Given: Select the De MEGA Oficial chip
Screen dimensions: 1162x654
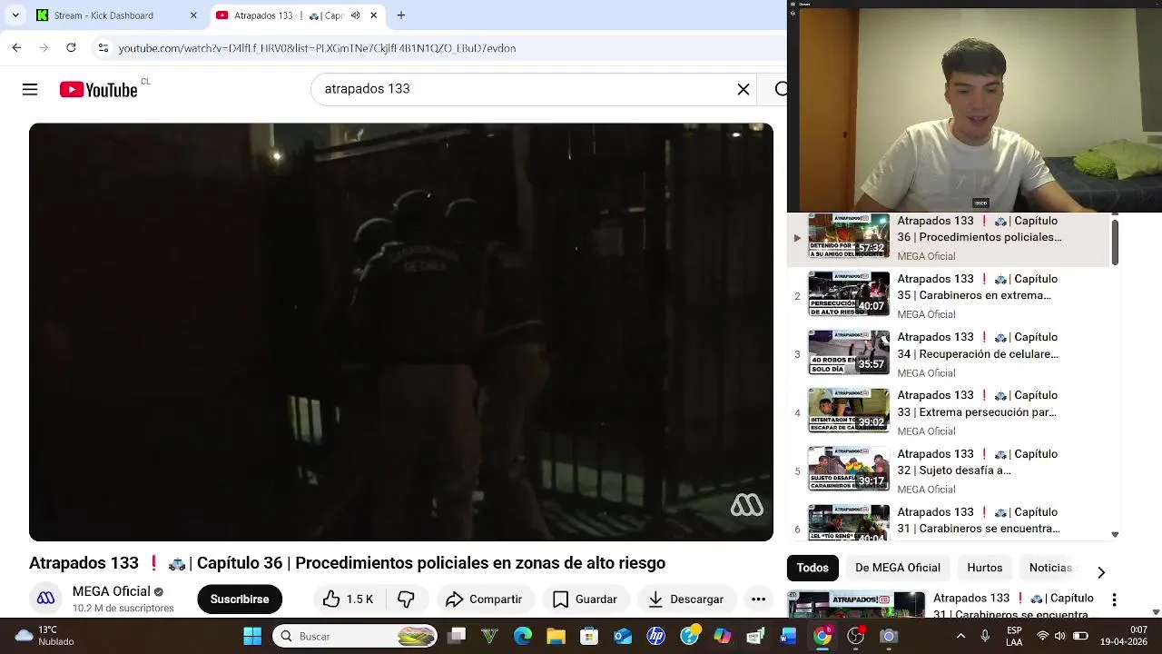Looking at the screenshot, I should pyautogui.click(x=898, y=568).
